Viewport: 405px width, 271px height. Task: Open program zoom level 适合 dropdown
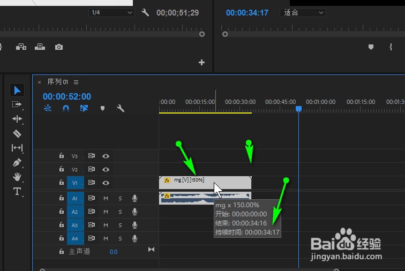[x=303, y=12]
